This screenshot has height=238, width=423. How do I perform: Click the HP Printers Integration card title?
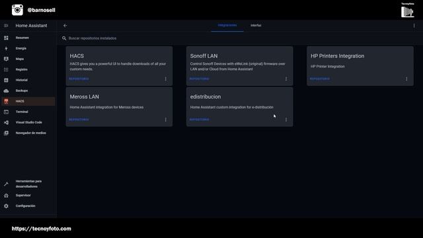point(337,56)
